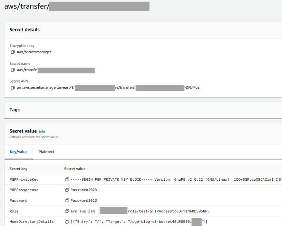The width and height of the screenshot is (282, 226).
Task: Switch to the Plaintext tab
Action: coord(46,152)
